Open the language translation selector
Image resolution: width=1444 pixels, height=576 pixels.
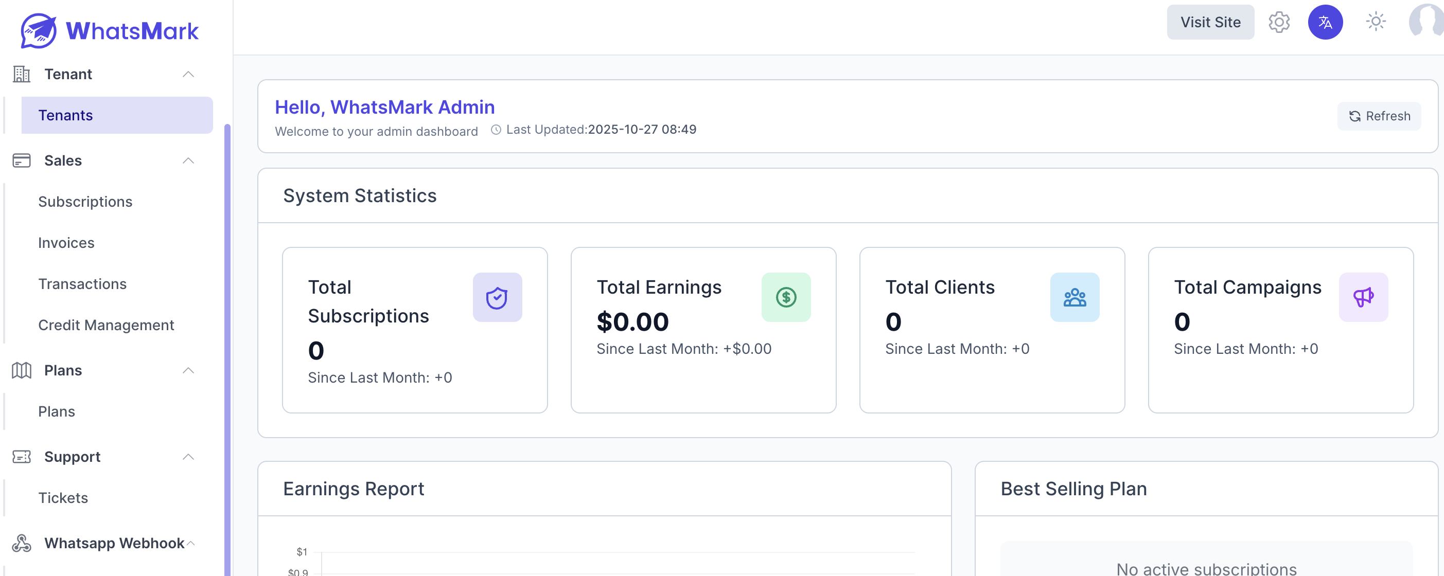(1325, 23)
